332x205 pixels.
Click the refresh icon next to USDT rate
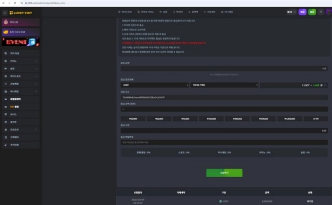tap(325, 85)
